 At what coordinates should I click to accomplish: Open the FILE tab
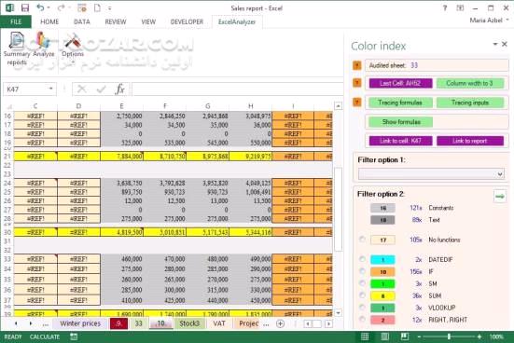16,21
